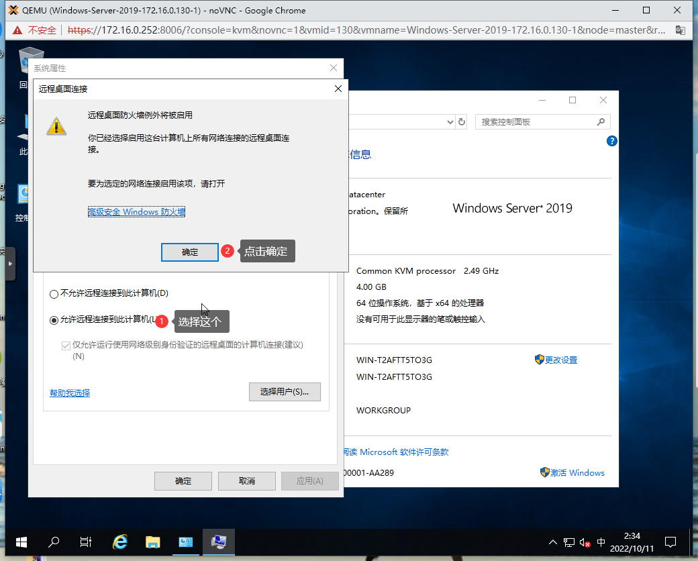Image resolution: width=698 pixels, height=561 pixels.
Task: Close the 远程桌面连接 warning dialog
Action: [338, 89]
